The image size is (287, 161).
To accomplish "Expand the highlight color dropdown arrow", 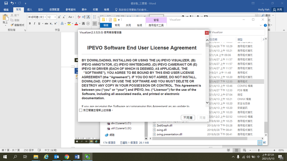I will pos(73,23).
